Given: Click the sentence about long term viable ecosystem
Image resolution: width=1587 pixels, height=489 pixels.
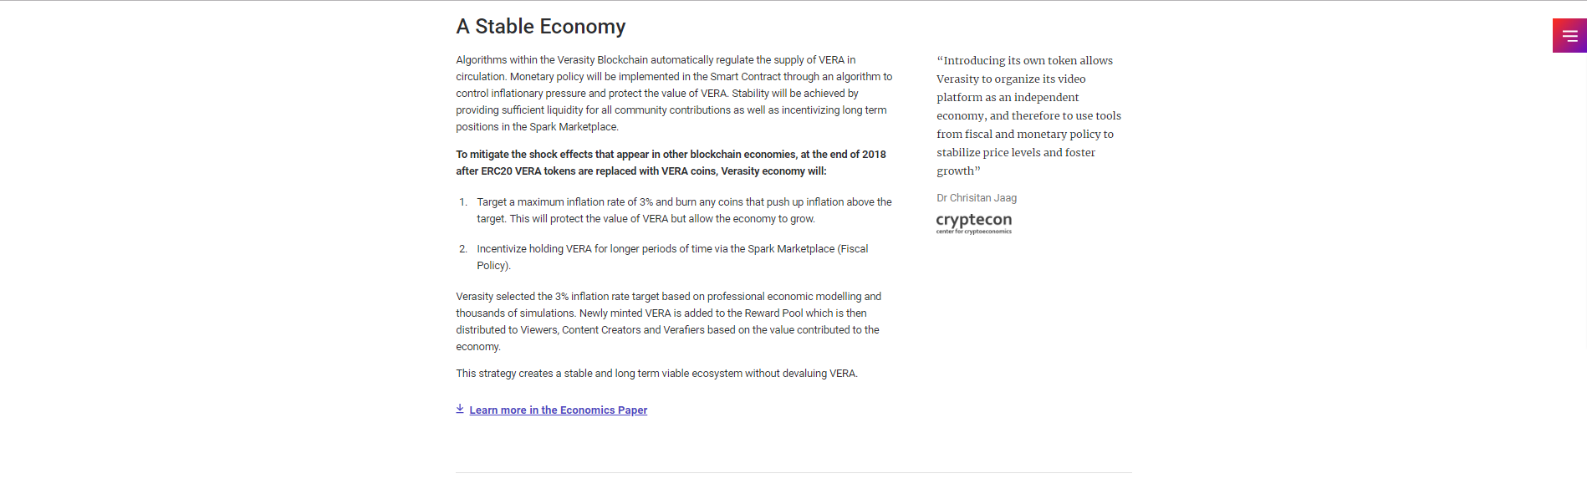Looking at the screenshot, I should tap(656, 374).
